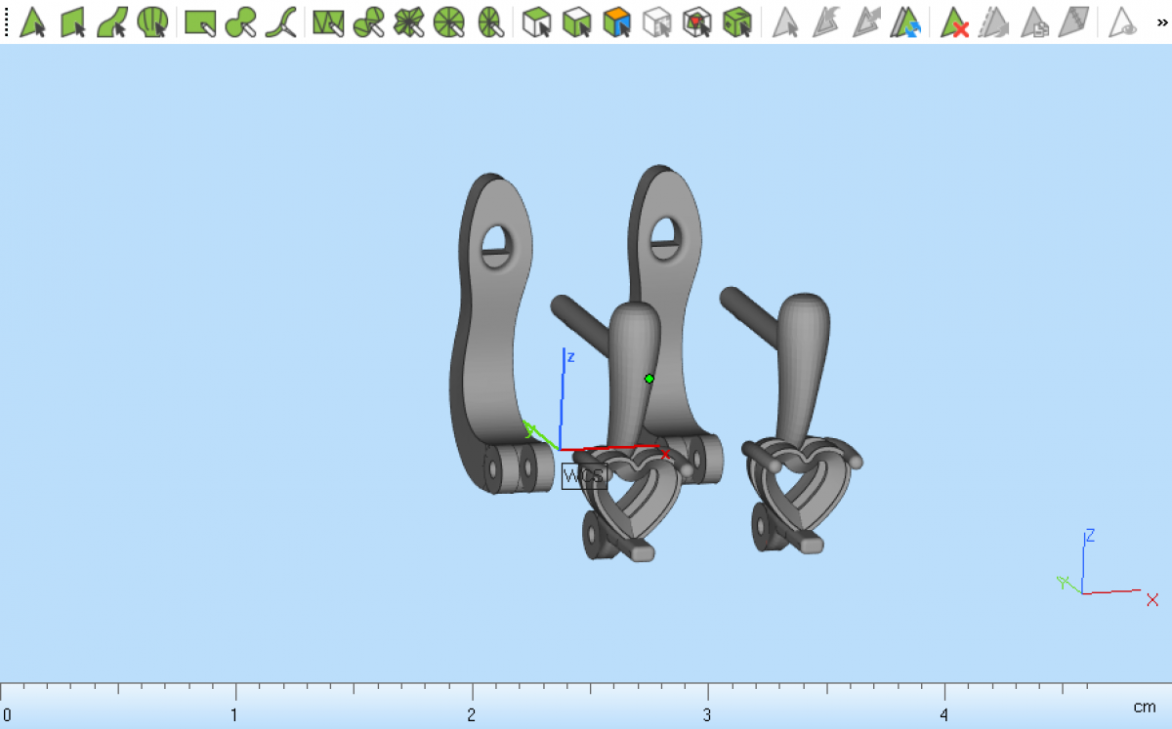
Task: Activate the green shell selection tool
Action: pos(151,21)
